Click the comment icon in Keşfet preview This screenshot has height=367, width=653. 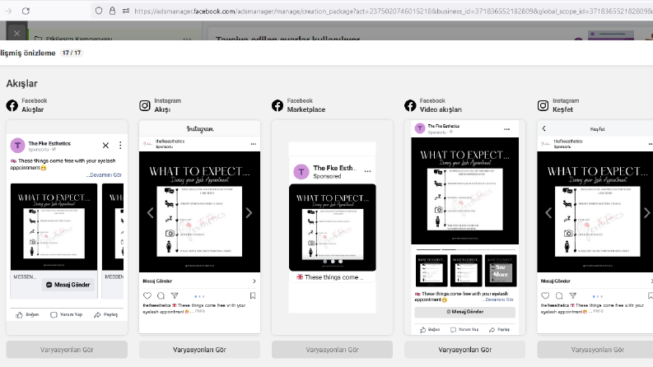coord(559,296)
